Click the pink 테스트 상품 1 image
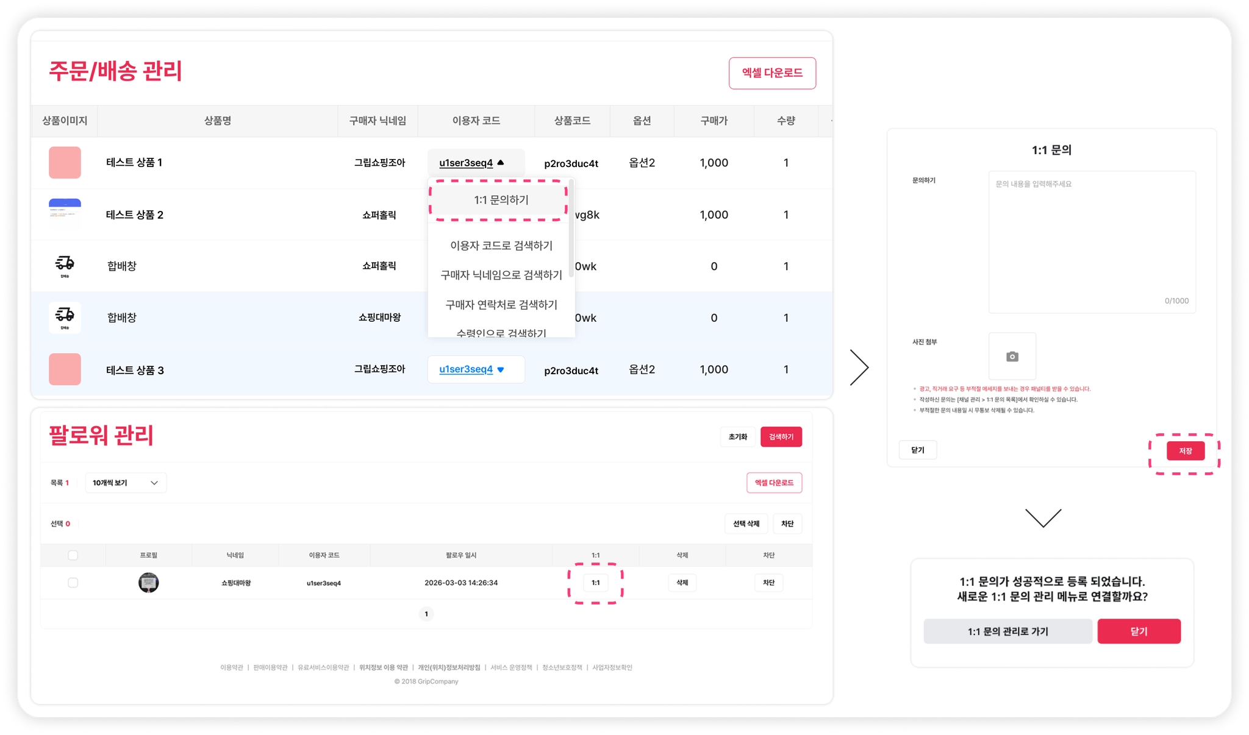The width and height of the screenshot is (1249, 735). point(65,163)
